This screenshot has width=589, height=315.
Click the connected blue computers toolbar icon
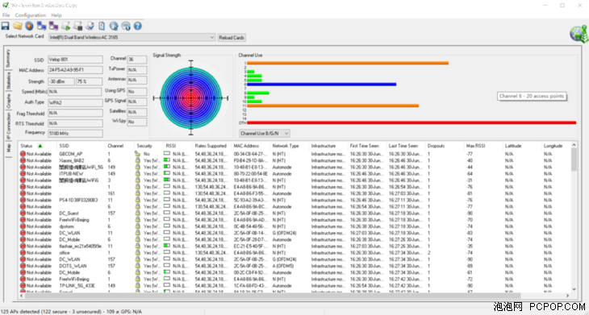tap(41, 26)
